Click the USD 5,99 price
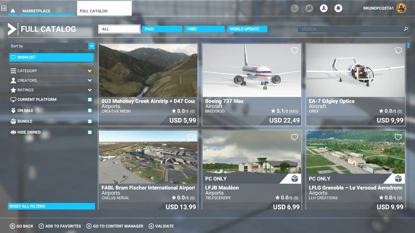 182,120
